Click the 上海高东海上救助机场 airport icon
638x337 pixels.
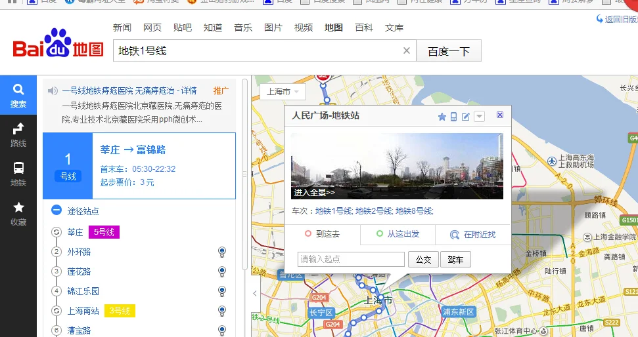[x=552, y=161]
